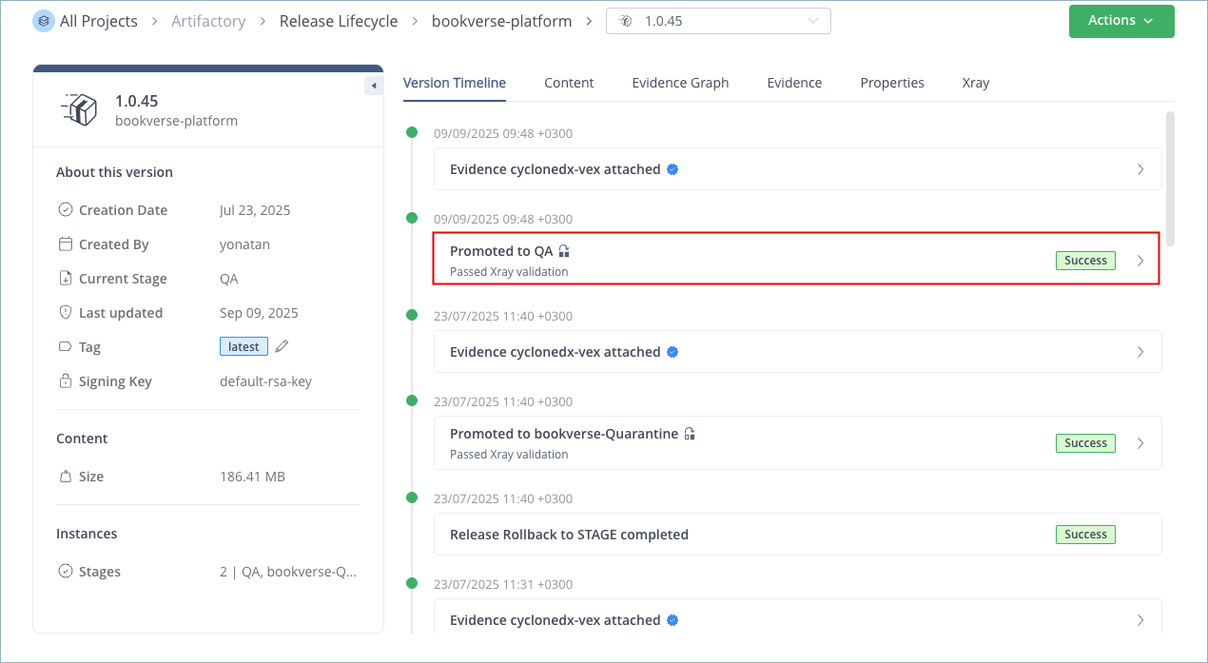Click 'Jul 23, 2025' creation date value
This screenshot has width=1208, height=663.
click(x=255, y=210)
